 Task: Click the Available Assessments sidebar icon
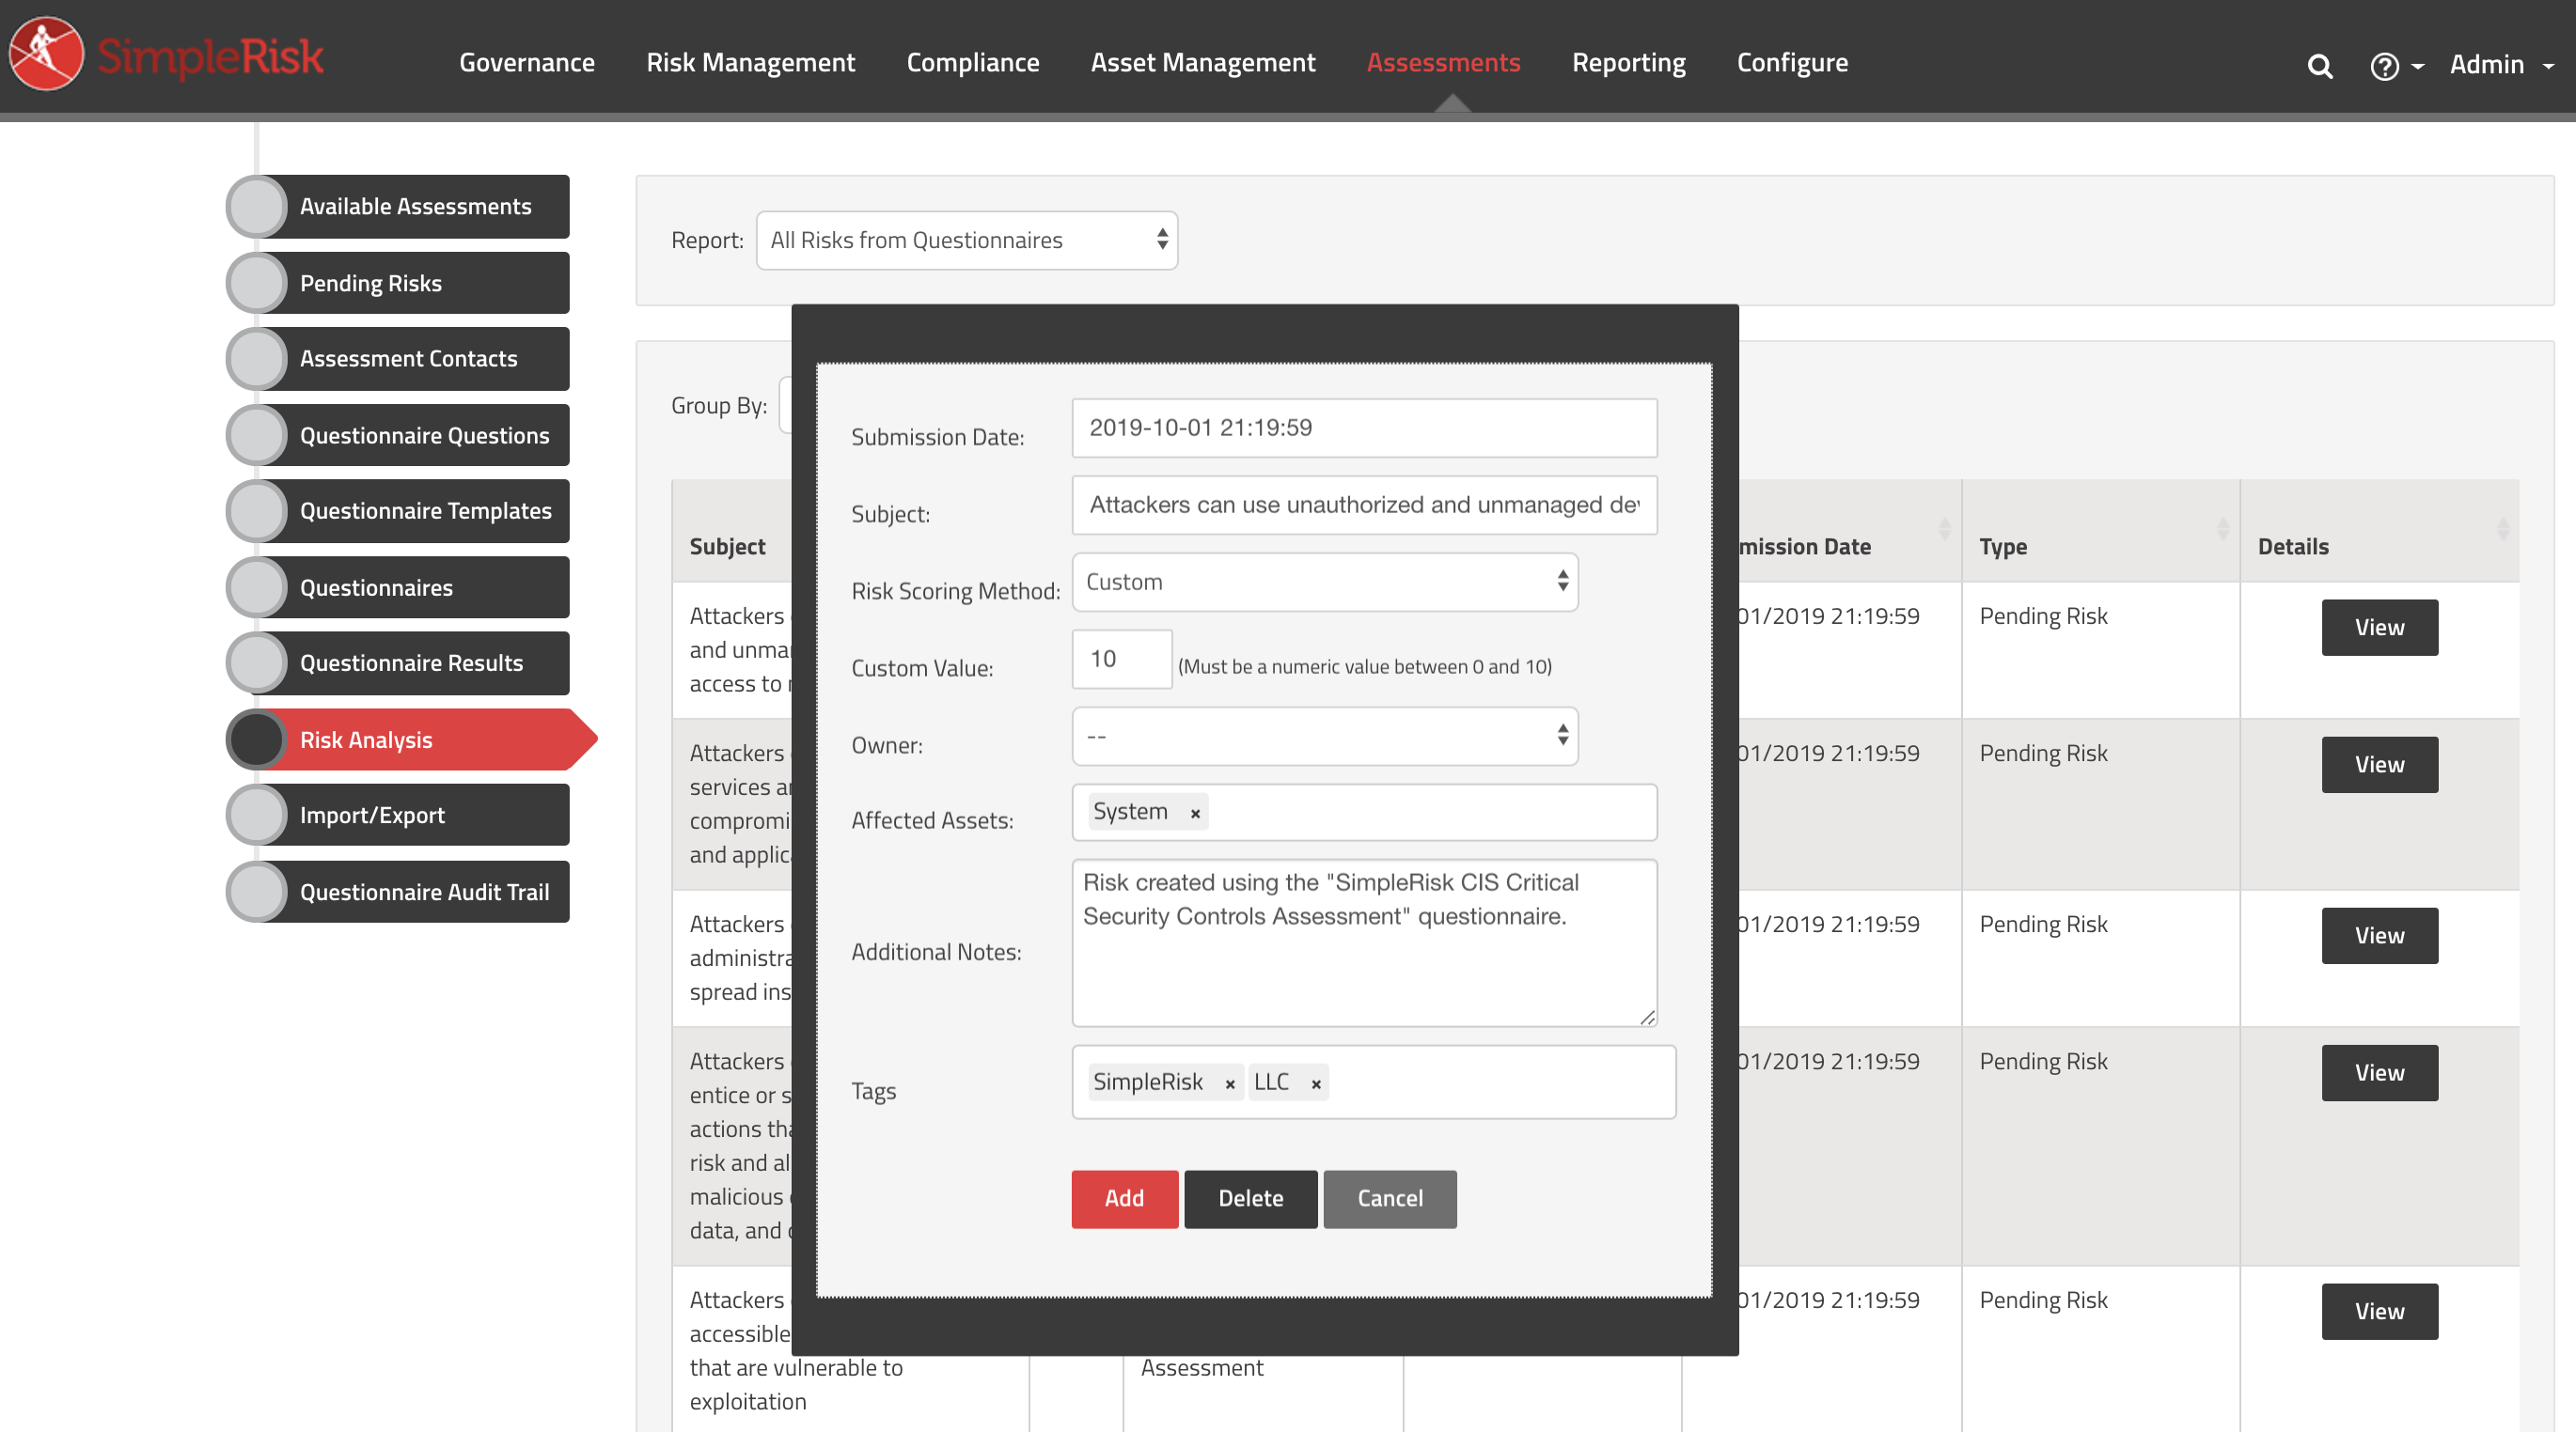pyautogui.click(x=261, y=207)
